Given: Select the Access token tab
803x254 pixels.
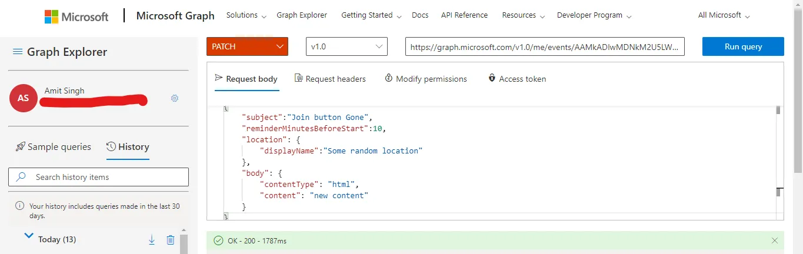Looking at the screenshot, I should (517, 79).
